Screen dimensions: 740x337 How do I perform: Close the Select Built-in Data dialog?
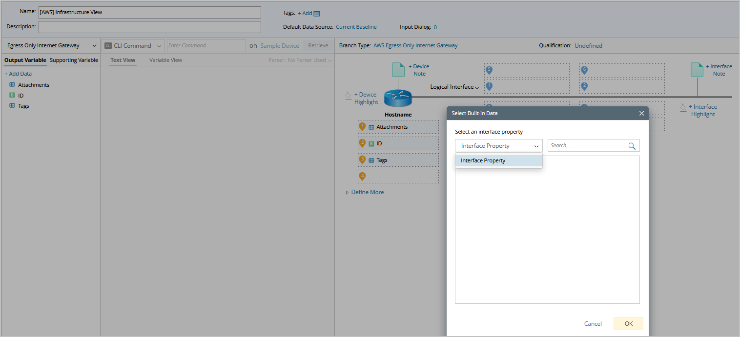coord(641,113)
